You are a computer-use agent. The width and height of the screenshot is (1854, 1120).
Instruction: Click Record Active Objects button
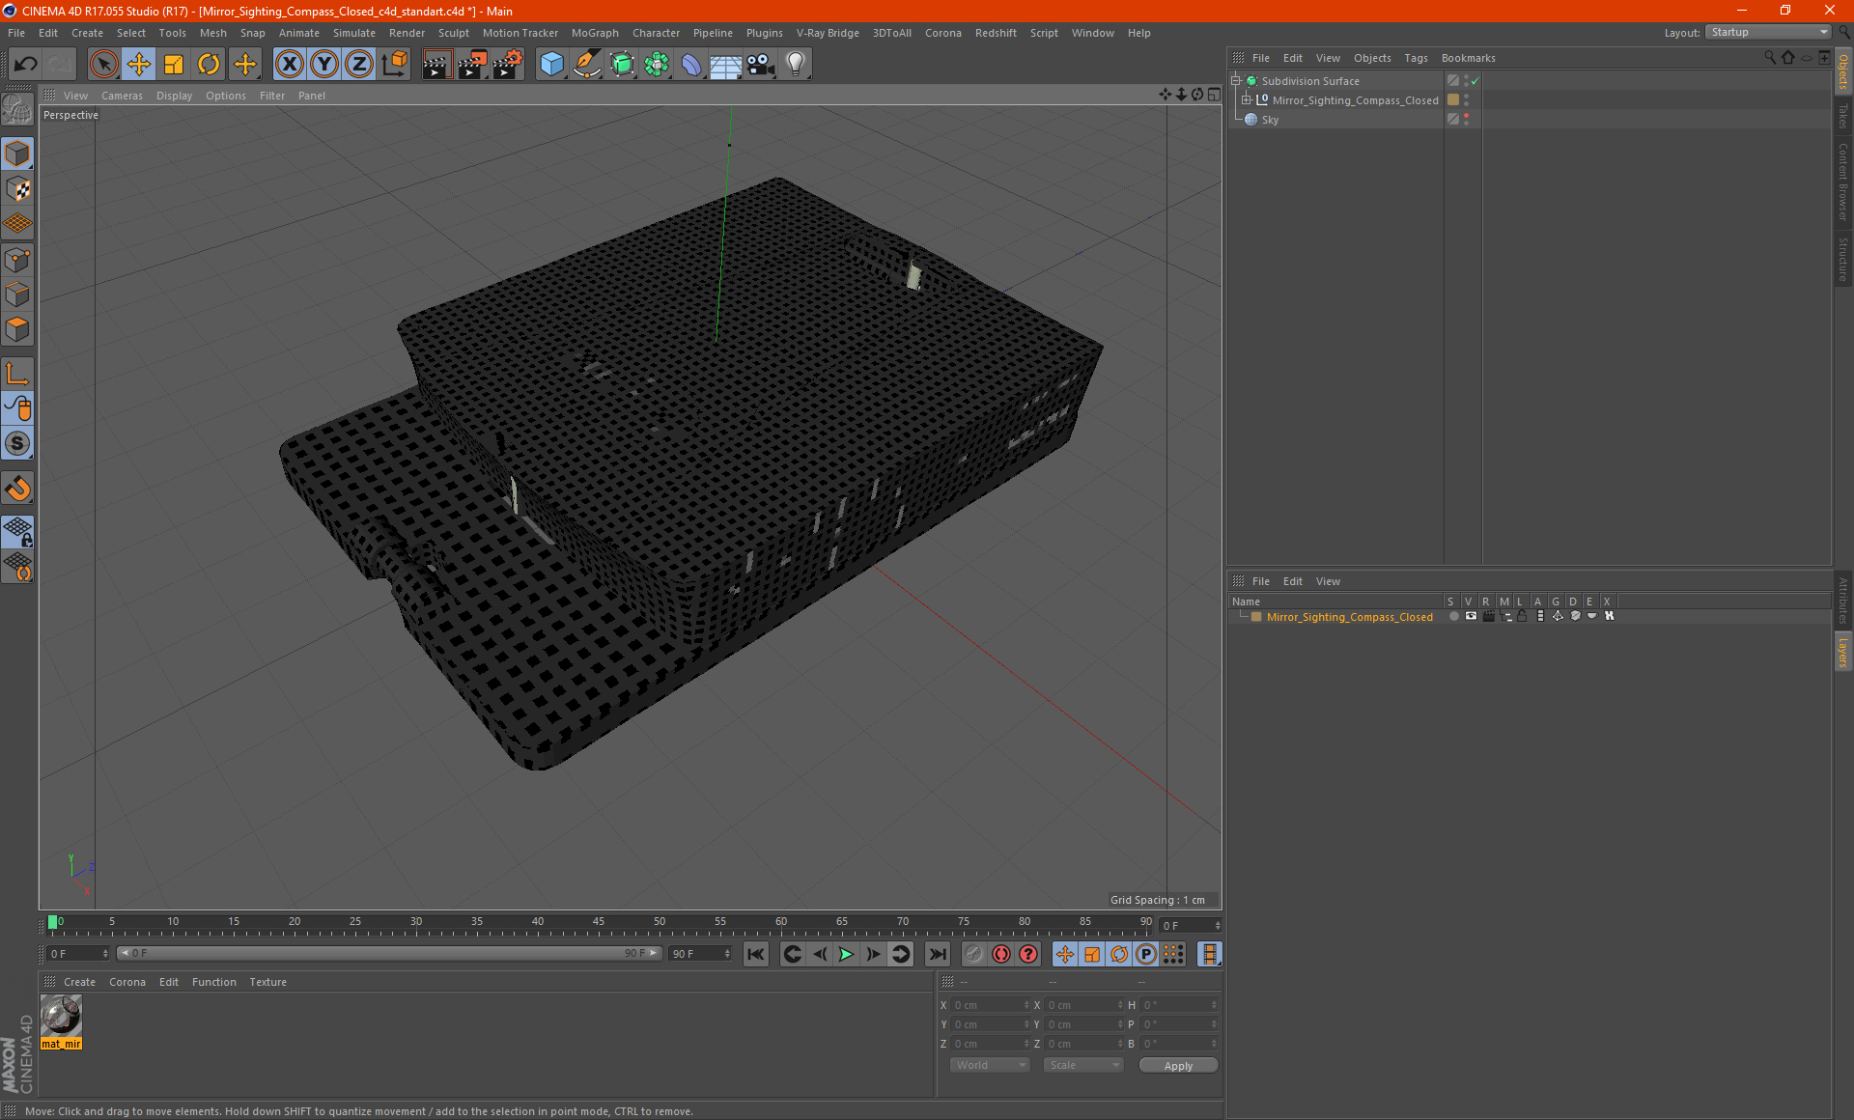pos(974,954)
